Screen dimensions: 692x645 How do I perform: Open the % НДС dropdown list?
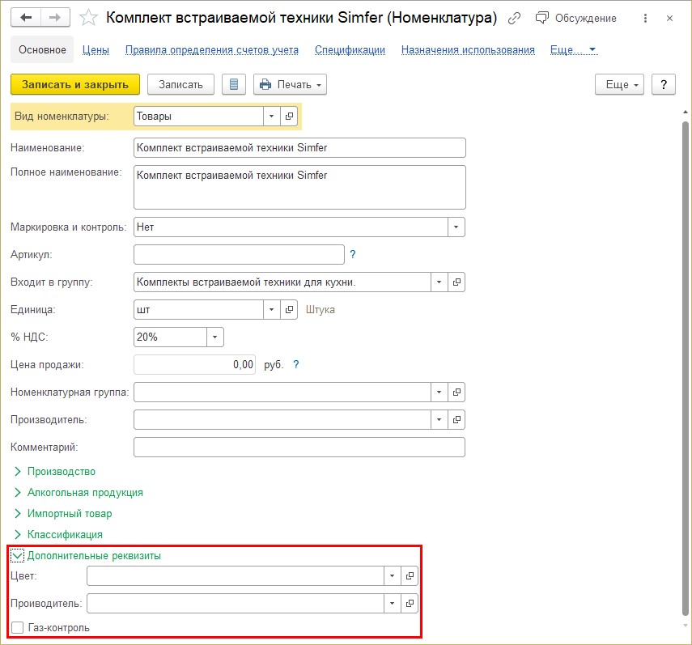(x=214, y=337)
